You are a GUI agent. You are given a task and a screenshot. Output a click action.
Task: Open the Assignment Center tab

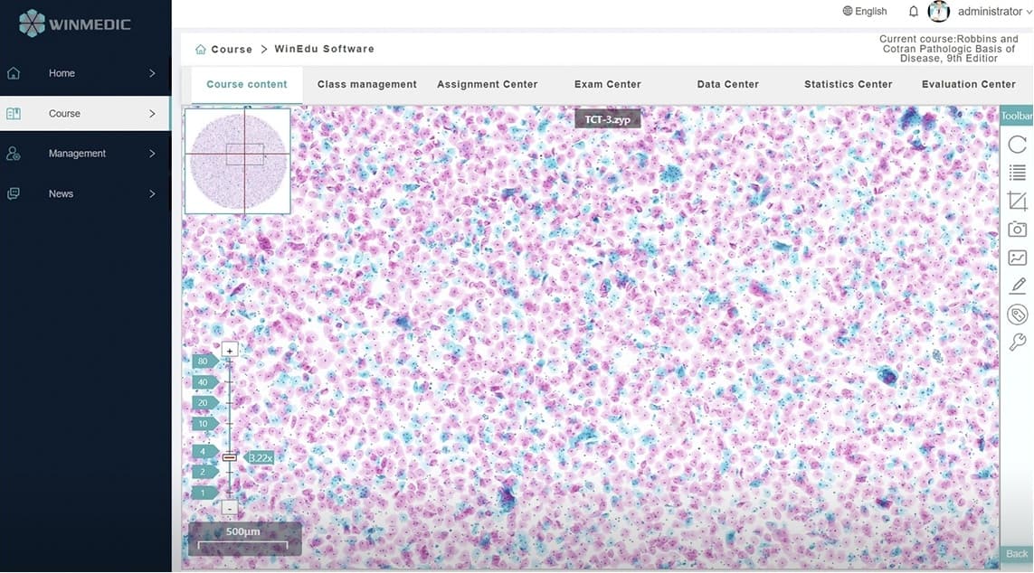point(487,84)
